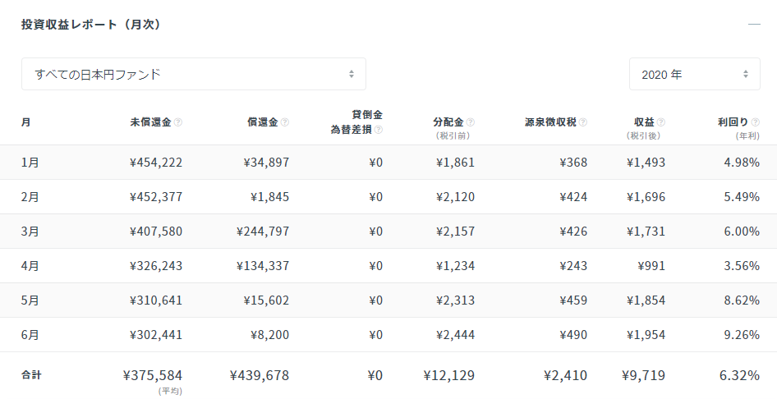Viewport: 777px width, 399px height.
Task: Click help icon next to 分配金
Action: click(471, 122)
